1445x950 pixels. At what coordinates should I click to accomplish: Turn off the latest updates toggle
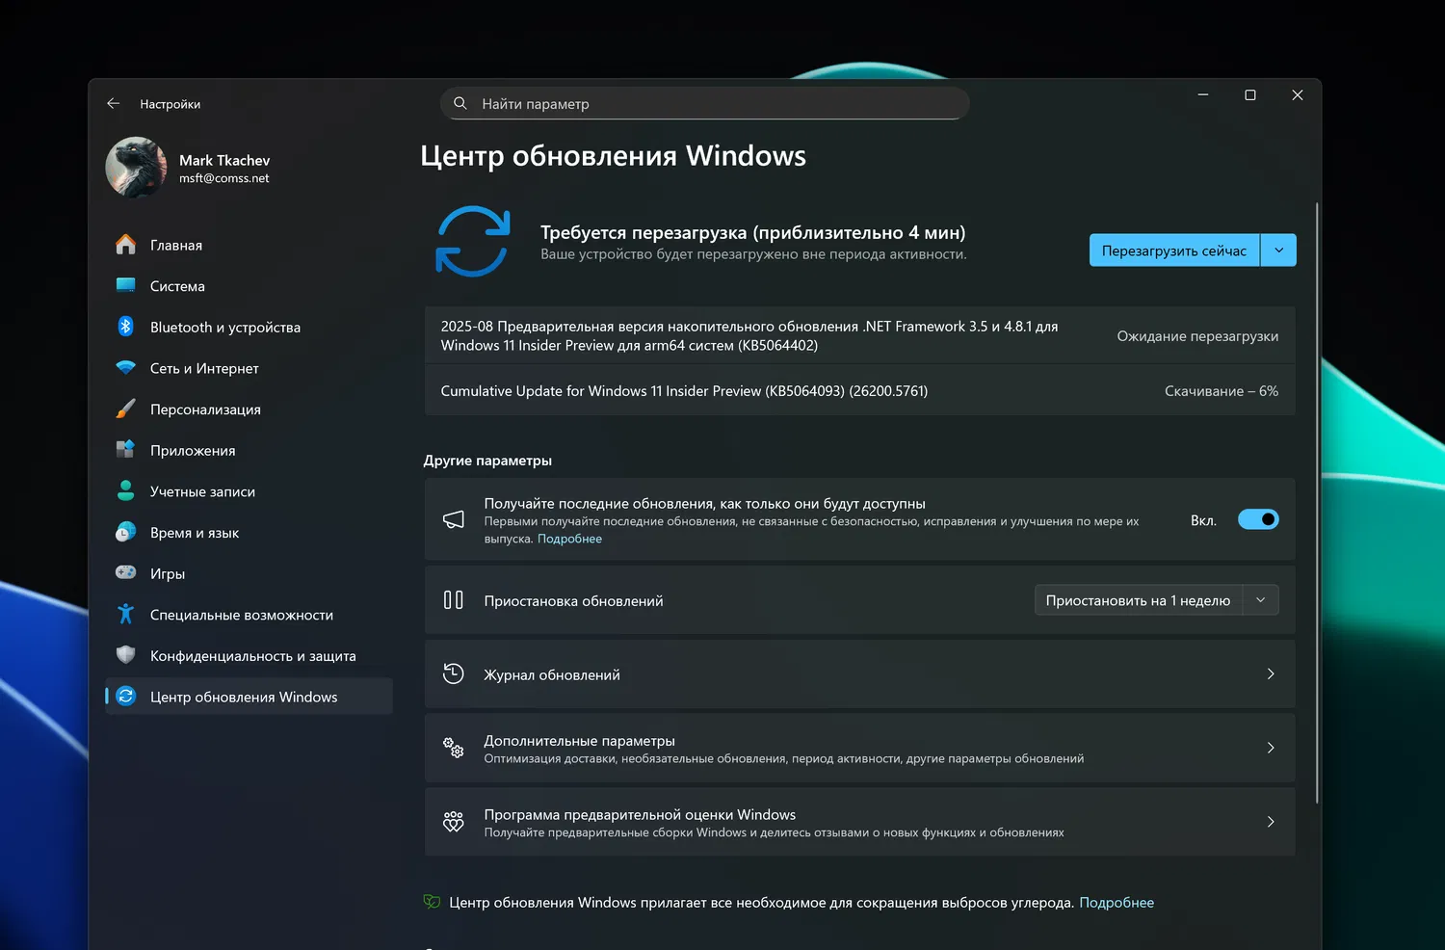click(x=1258, y=519)
